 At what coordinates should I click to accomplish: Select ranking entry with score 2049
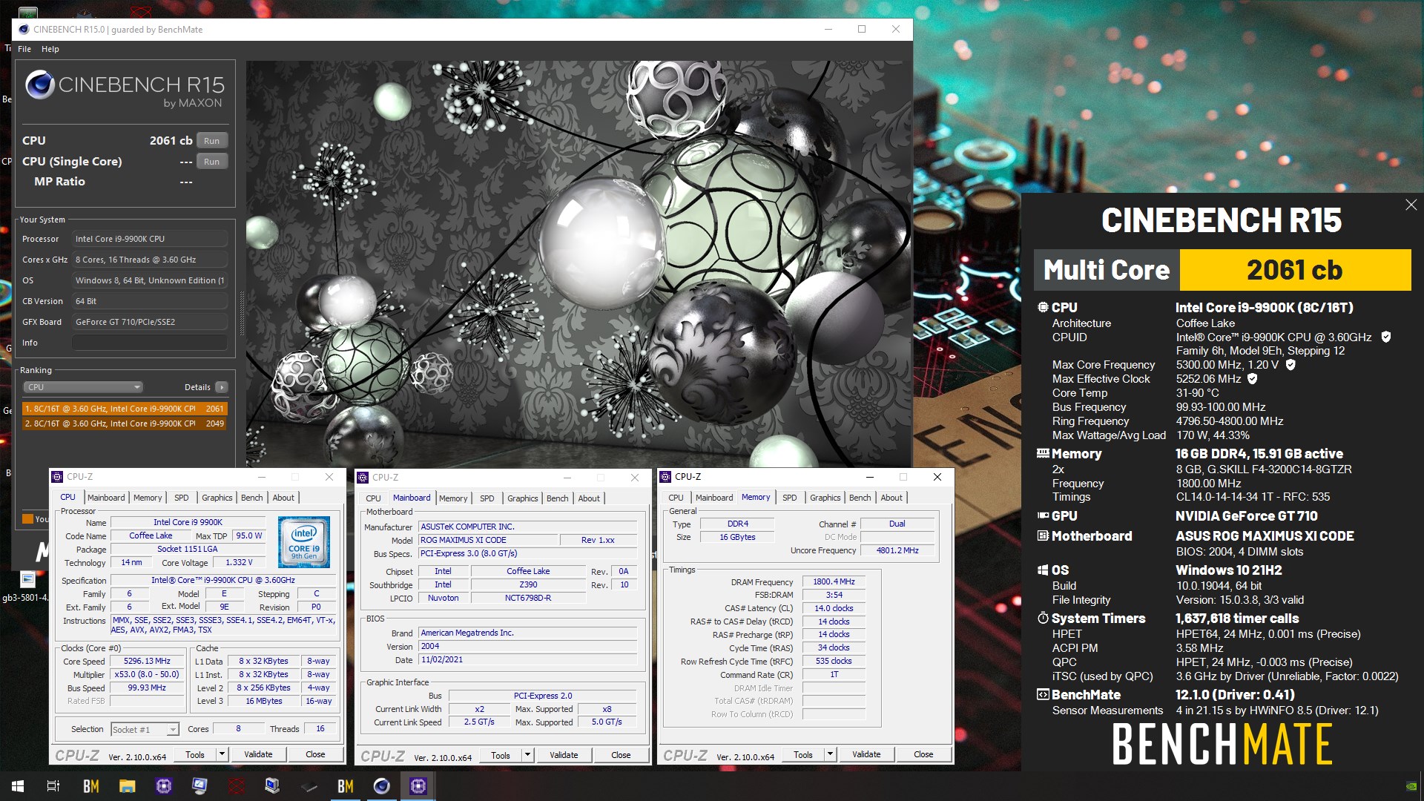(x=124, y=423)
